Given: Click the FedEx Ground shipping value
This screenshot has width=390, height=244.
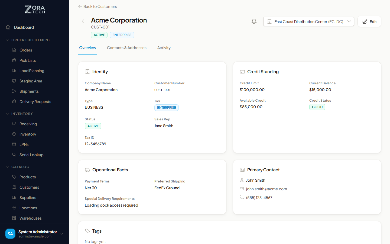Looking at the screenshot, I should (x=167, y=188).
